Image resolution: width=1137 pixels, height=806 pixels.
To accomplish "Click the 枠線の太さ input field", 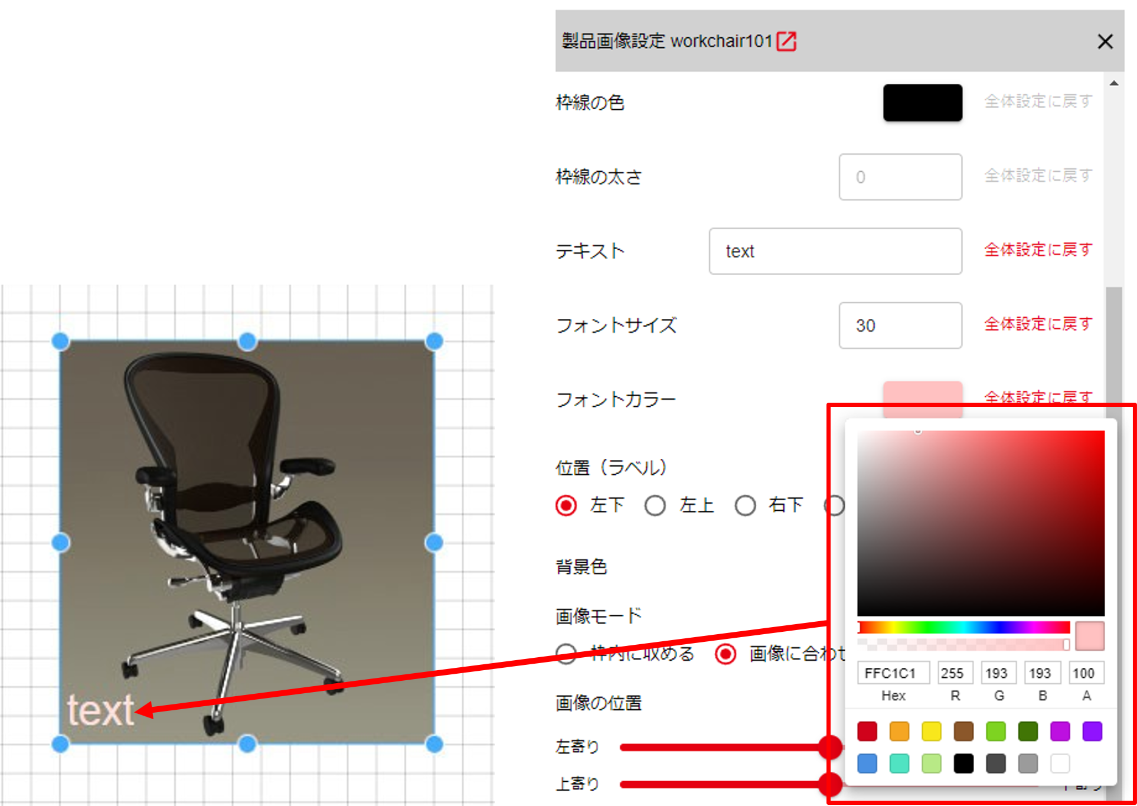I will (x=900, y=177).
